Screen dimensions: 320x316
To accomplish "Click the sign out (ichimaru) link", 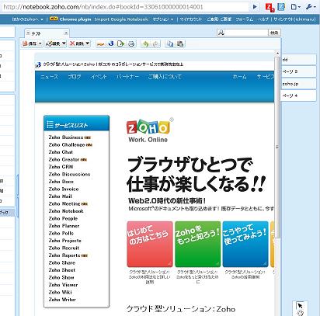I will click(294, 19).
